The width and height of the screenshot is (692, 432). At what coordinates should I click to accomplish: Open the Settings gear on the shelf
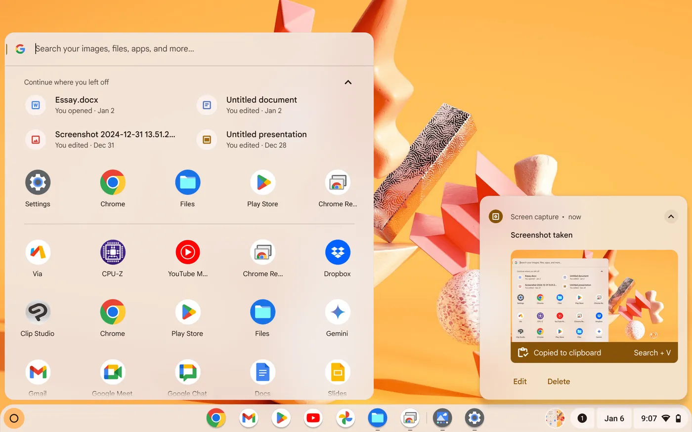pos(475,418)
